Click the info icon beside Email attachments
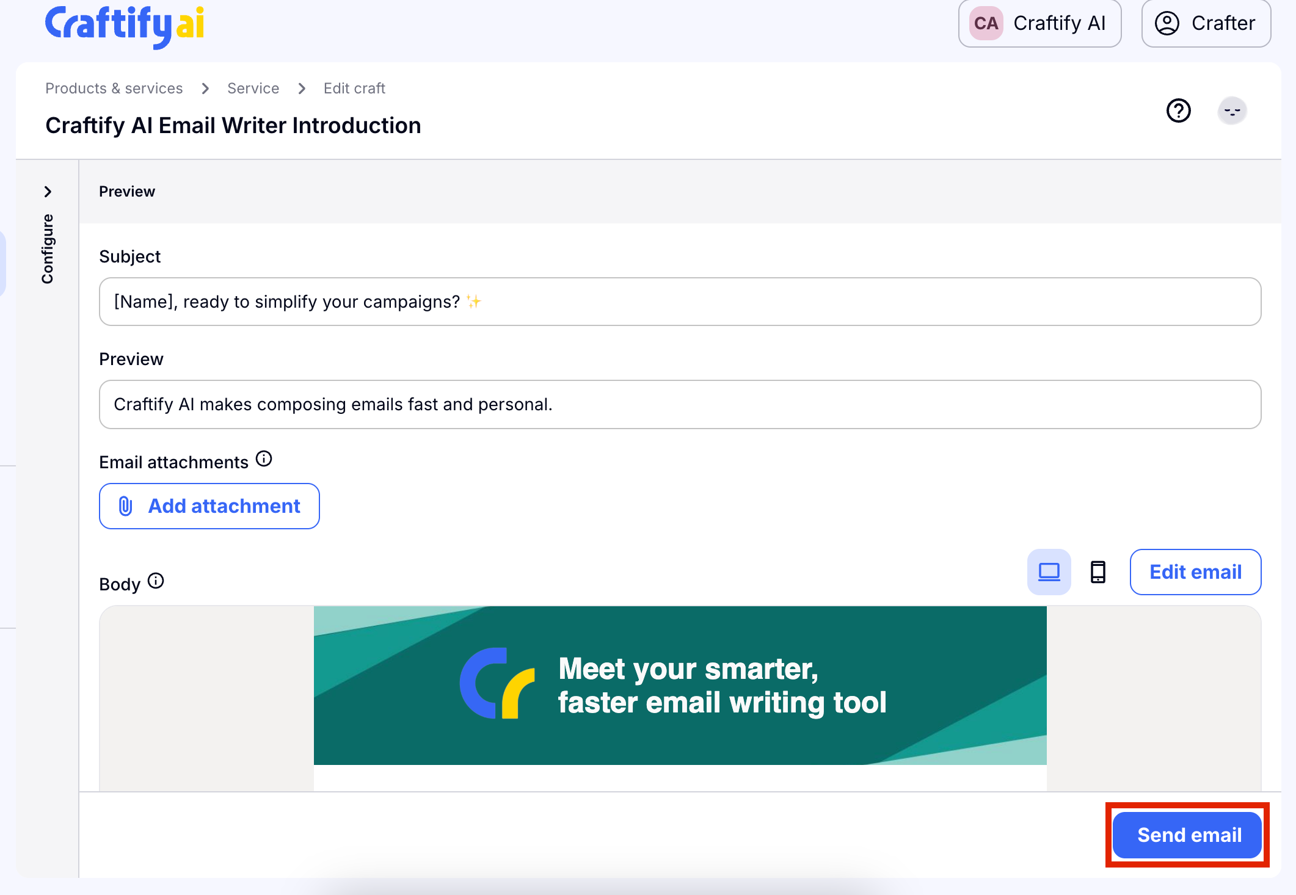The height and width of the screenshot is (895, 1296). pos(264,458)
